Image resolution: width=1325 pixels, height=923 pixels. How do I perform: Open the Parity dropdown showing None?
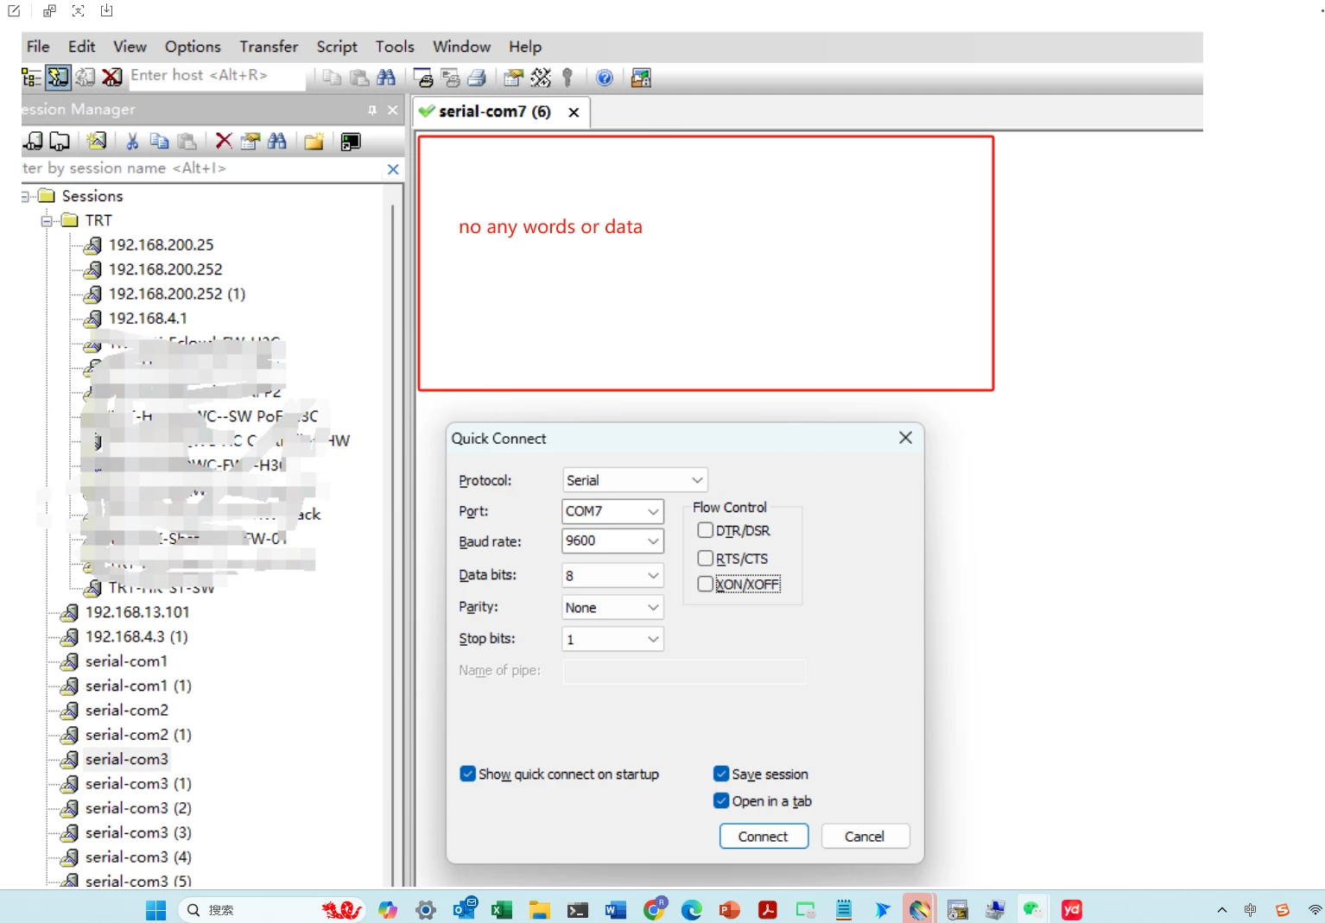click(612, 607)
